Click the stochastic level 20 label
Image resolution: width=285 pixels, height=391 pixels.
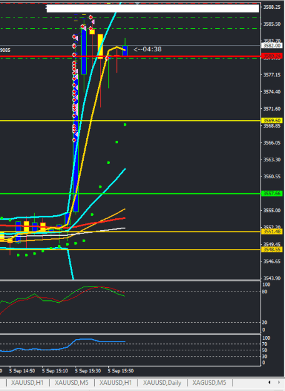pyautogui.click(x=264, y=322)
